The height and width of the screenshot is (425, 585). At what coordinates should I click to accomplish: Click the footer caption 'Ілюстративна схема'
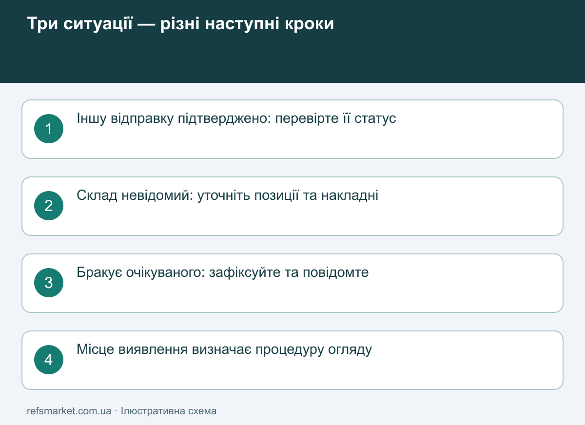(x=169, y=411)
